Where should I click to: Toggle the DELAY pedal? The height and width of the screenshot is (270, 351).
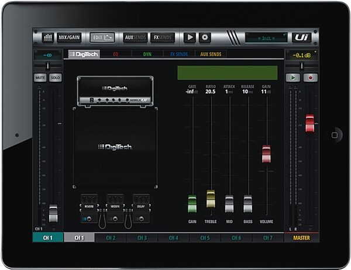(141, 209)
